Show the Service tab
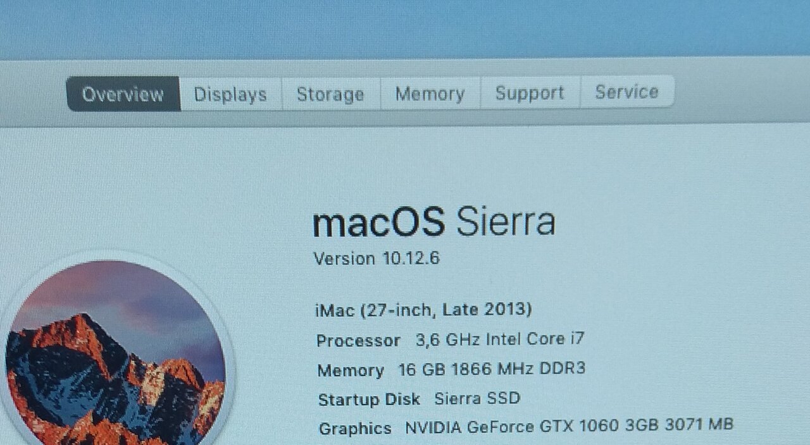 (627, 92)
